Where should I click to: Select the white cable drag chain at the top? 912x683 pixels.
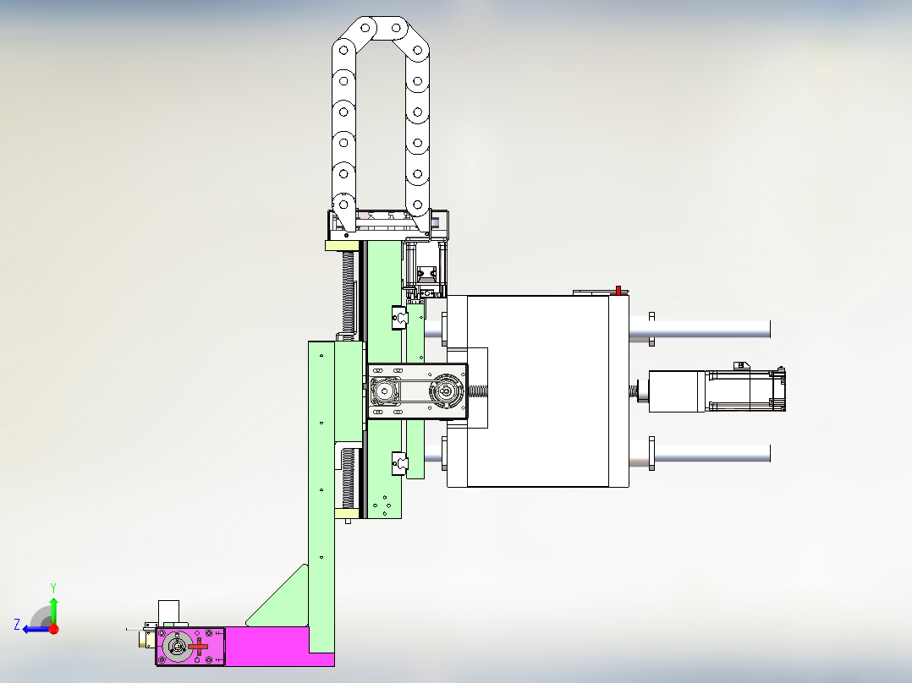[381, 123]
